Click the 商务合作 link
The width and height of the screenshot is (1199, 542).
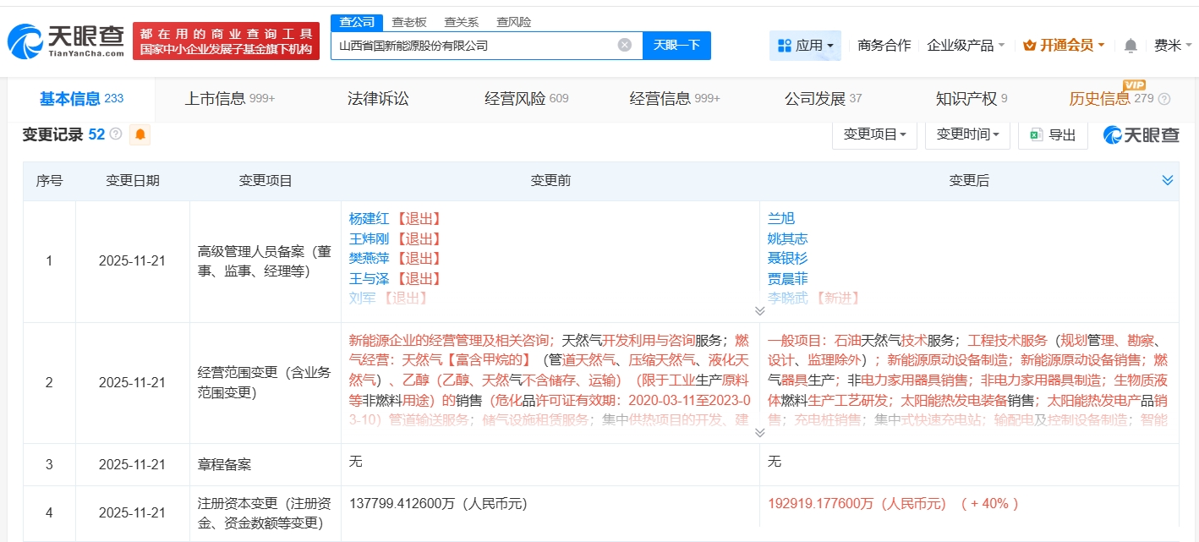click(x=883, y=45)
